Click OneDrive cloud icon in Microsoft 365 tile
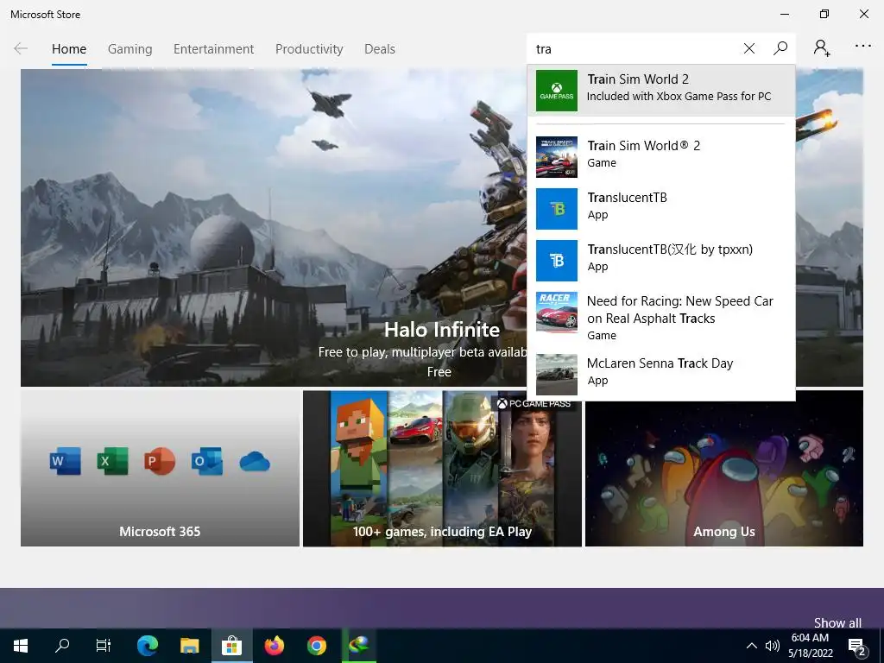The width and height of the screenshot is (884, 663). click(x=255, y=462)
